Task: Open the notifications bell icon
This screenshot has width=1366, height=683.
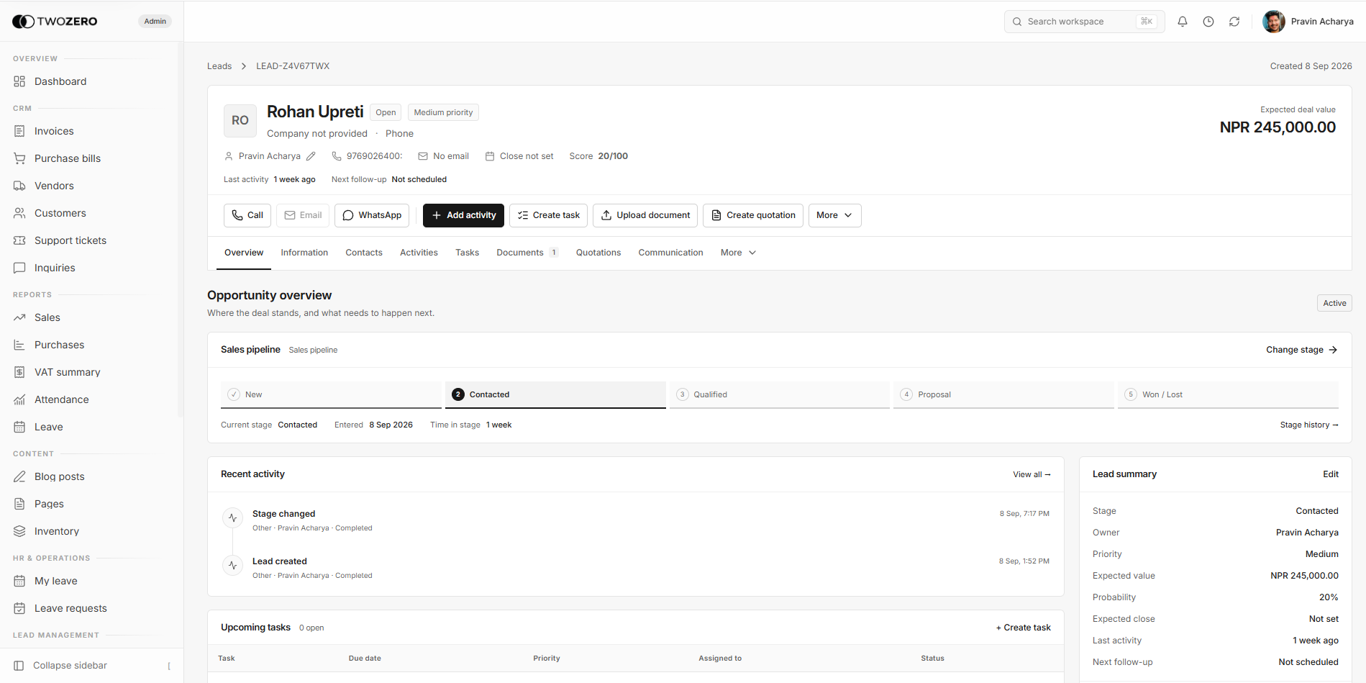Action: pos(1182,22)
